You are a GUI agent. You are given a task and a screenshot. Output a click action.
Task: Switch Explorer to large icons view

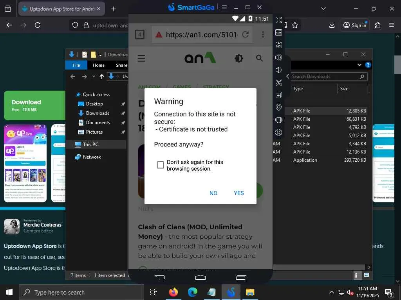pos(366,275)
